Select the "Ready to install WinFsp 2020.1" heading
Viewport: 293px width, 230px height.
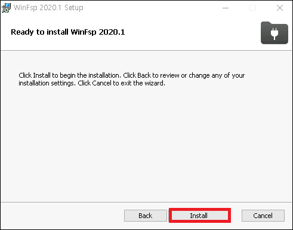tap(68, 32)
